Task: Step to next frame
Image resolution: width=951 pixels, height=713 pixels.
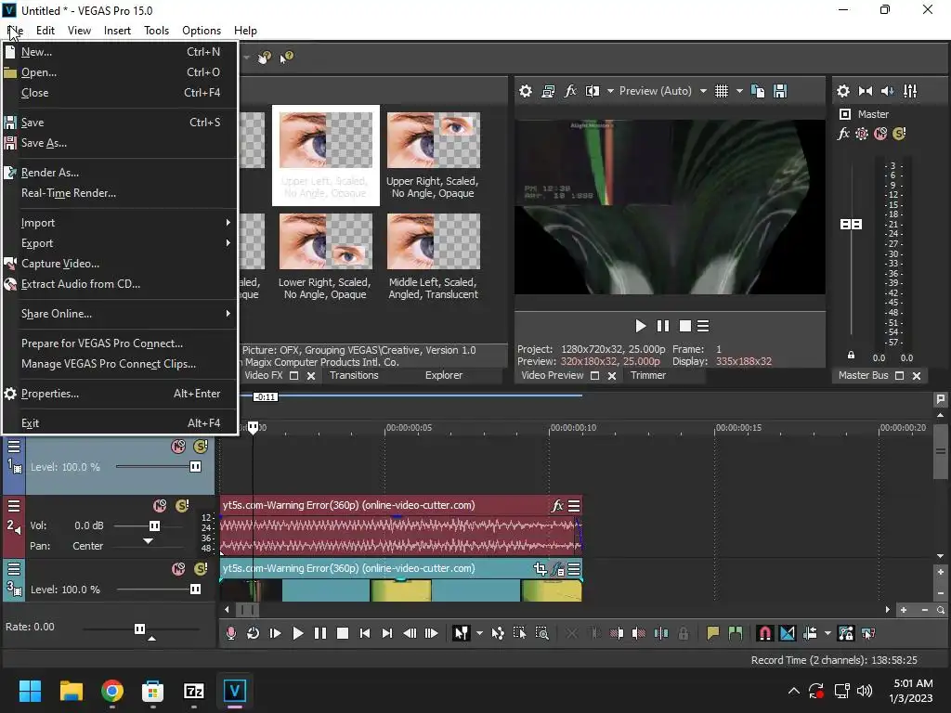Action: click(x=431, y=633)
